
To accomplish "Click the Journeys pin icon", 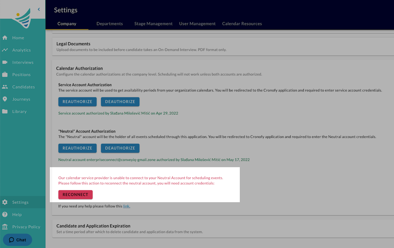I will click(x=5, y=99).
